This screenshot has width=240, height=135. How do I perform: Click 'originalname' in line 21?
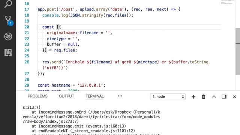pyautogui.click(x=61, y=33)
